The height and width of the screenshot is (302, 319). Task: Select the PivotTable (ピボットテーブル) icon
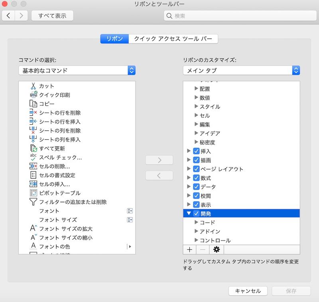pos(33,193)
